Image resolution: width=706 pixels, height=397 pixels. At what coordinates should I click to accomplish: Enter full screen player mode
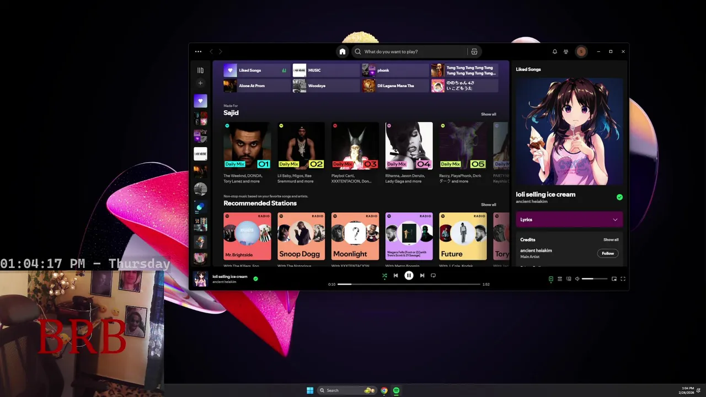[x=623, y=279]
